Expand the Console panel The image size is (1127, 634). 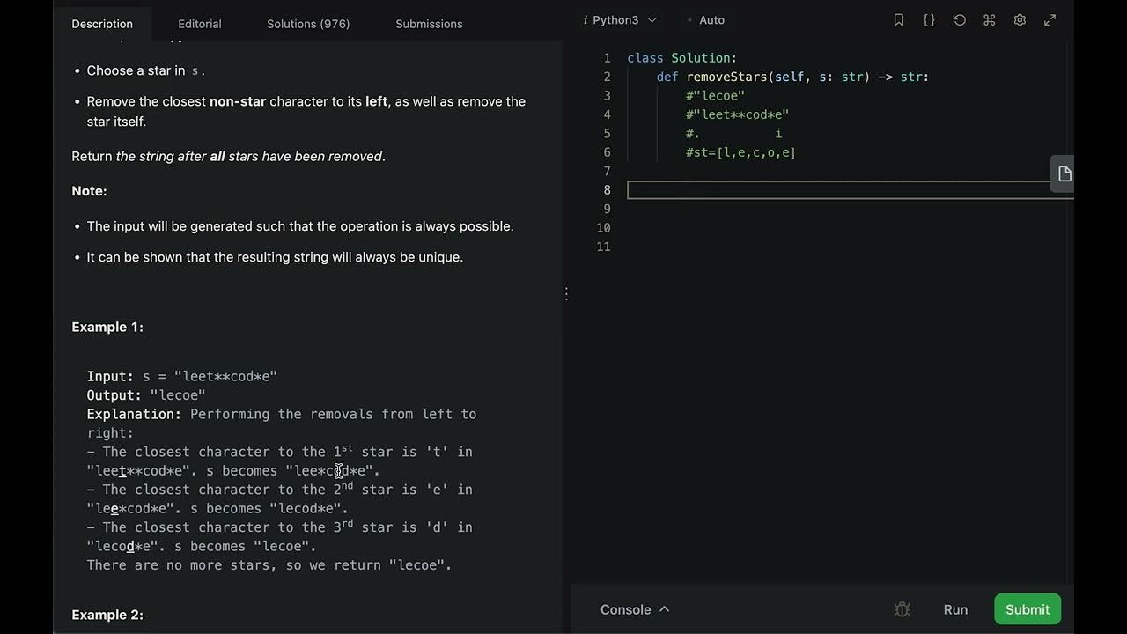(x=635, y=609)
